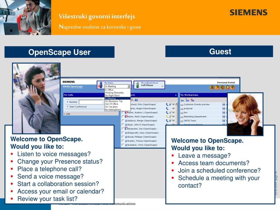Click the add workgroup icon in My Workgroups
280x210 pixels.
182,100
